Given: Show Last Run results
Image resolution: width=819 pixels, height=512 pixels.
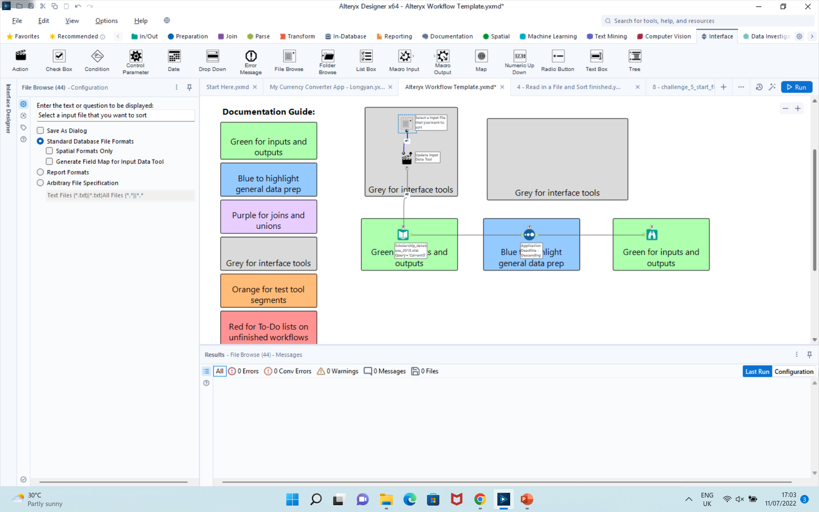Looking at the screenshot, I should coord(757,372).
